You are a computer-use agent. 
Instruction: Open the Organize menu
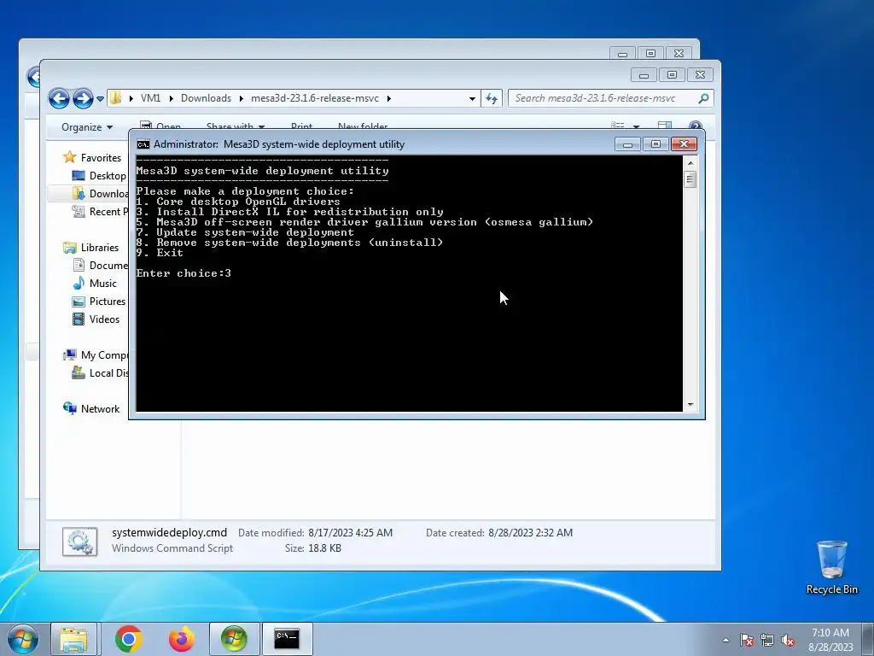coord(87,127)
